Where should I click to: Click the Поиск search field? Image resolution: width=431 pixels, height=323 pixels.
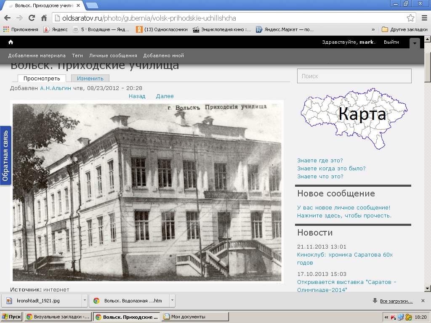pyautogui.click(x=354, y=76)
